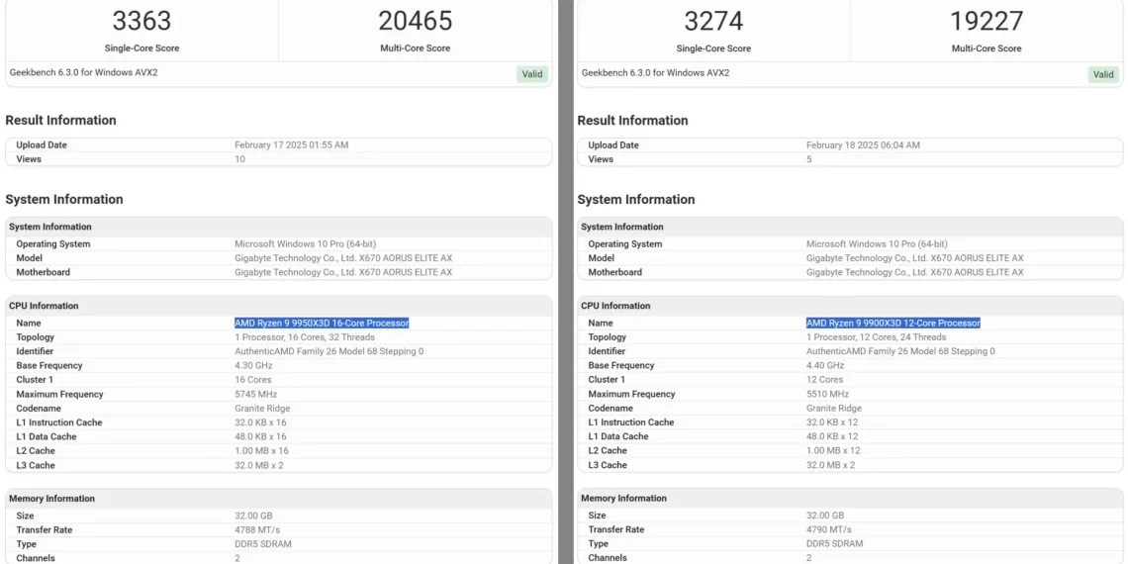Click the left Motherboard X670 AORUS ELITE value
The image size is (1128, 564).
pyautogui.click(x=343, y=273)
